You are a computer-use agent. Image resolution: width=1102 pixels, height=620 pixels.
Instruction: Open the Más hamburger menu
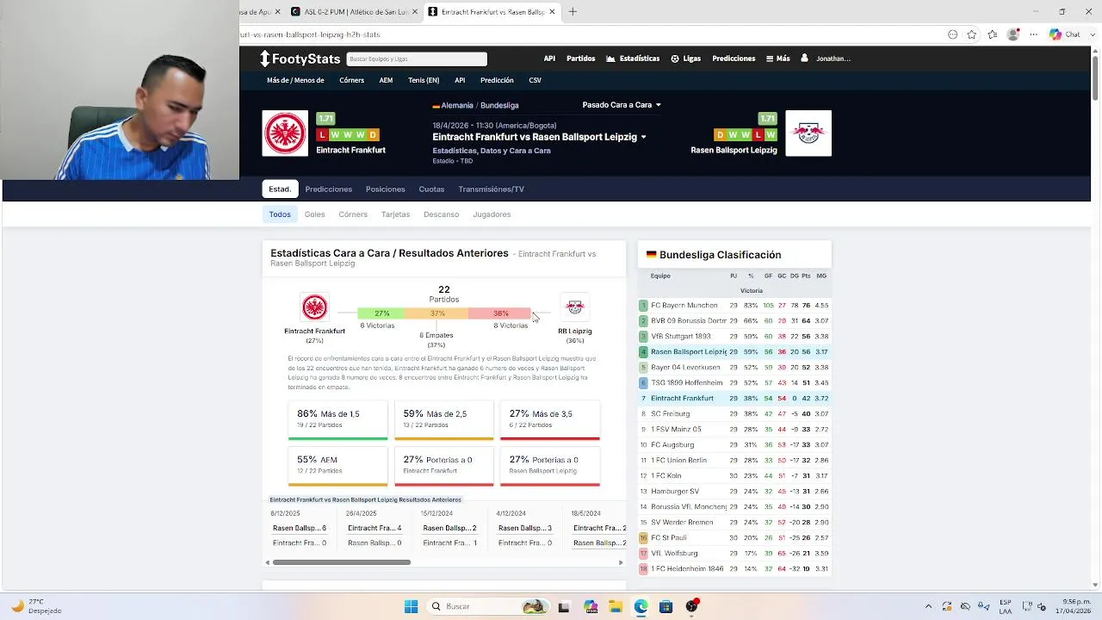click(777, 59)
